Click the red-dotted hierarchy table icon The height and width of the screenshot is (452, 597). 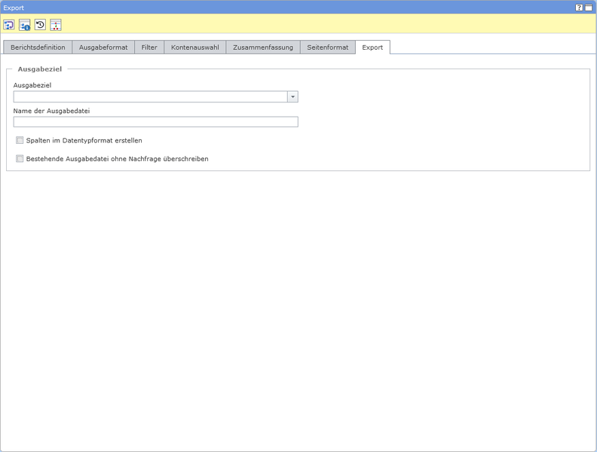click(56, 25)
